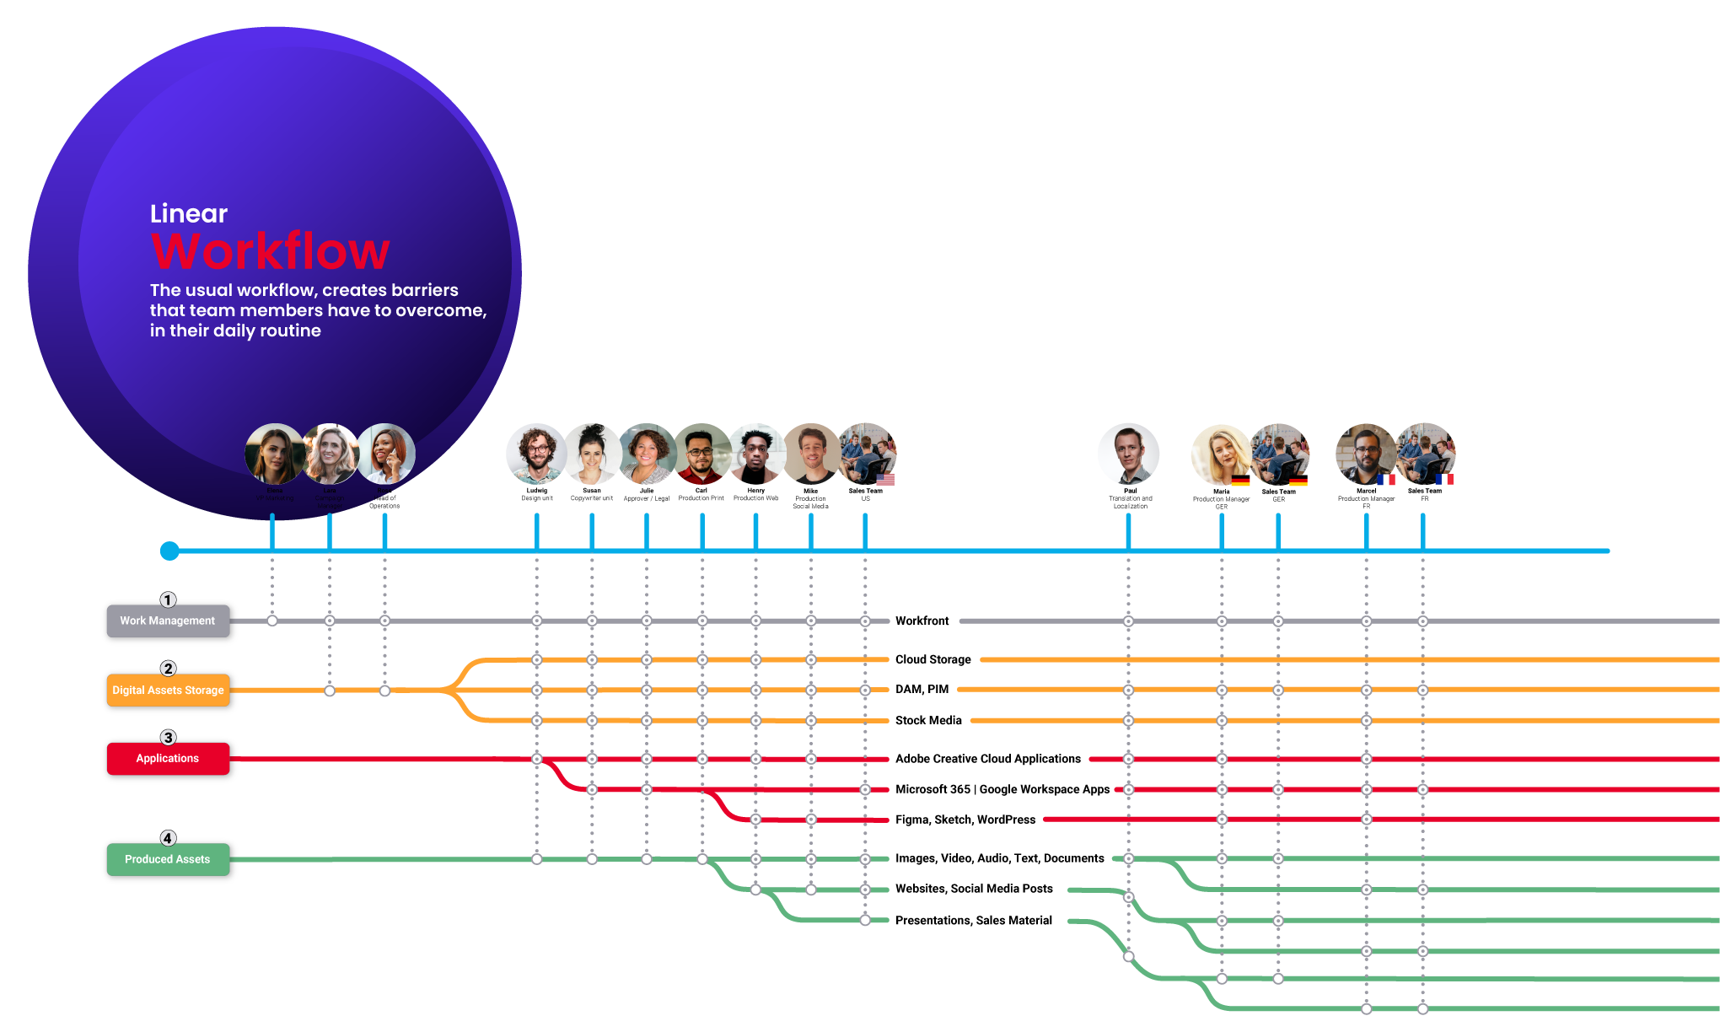1720x1032 pixels.
Task: Toggle visibility of Work Management track
Action: coord(169,623)
